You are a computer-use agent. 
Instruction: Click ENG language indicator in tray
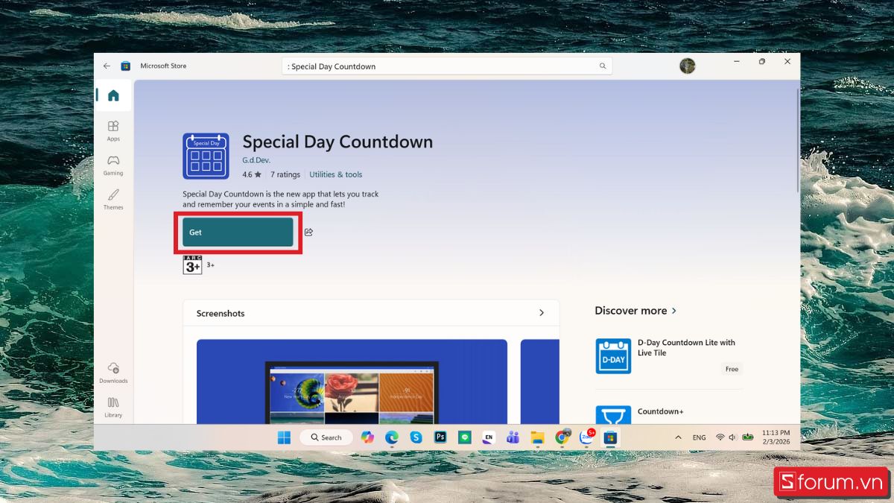tap(699, 437)
